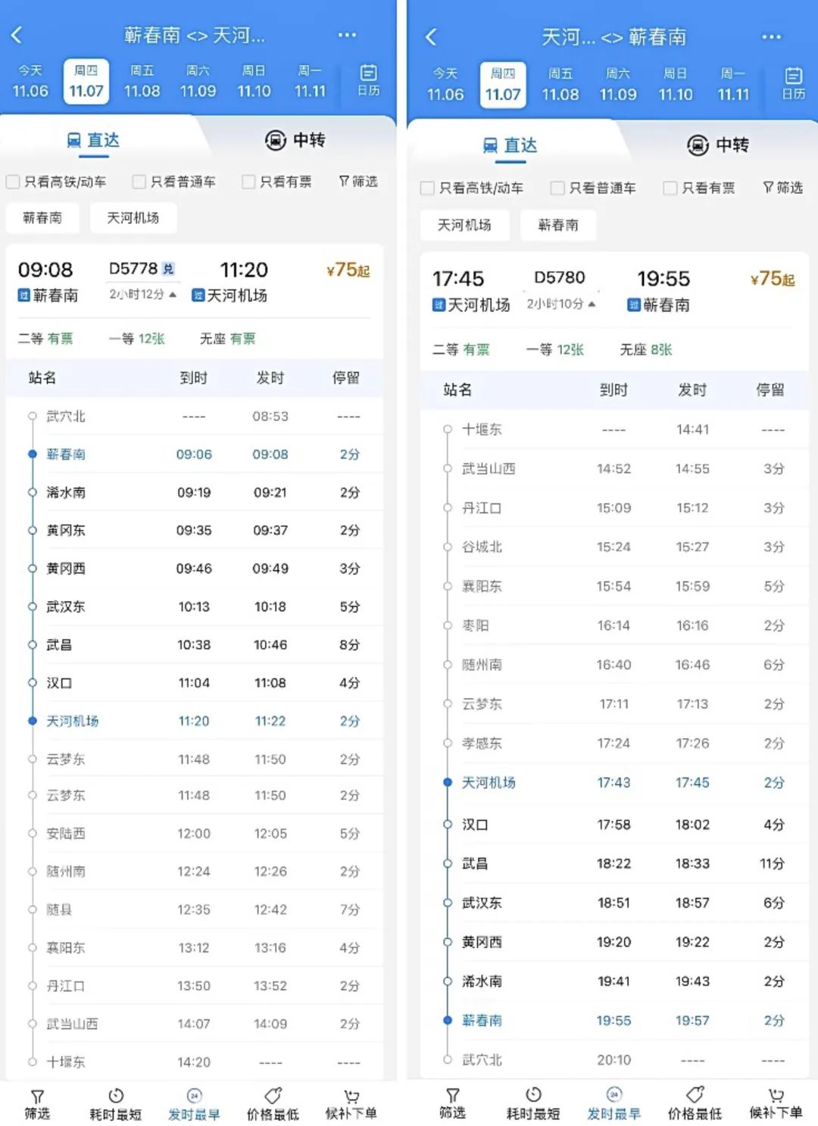
Task: Check 只看普通车 on the right screen
Action: (x=557, y=188)
